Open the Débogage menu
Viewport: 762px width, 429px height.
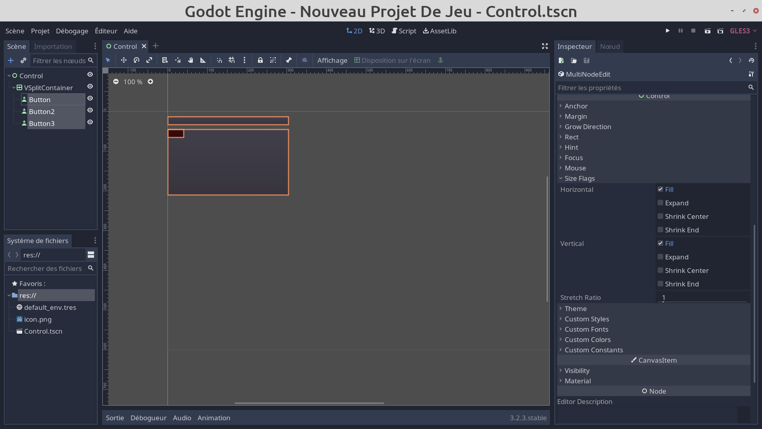pos(72,31)
